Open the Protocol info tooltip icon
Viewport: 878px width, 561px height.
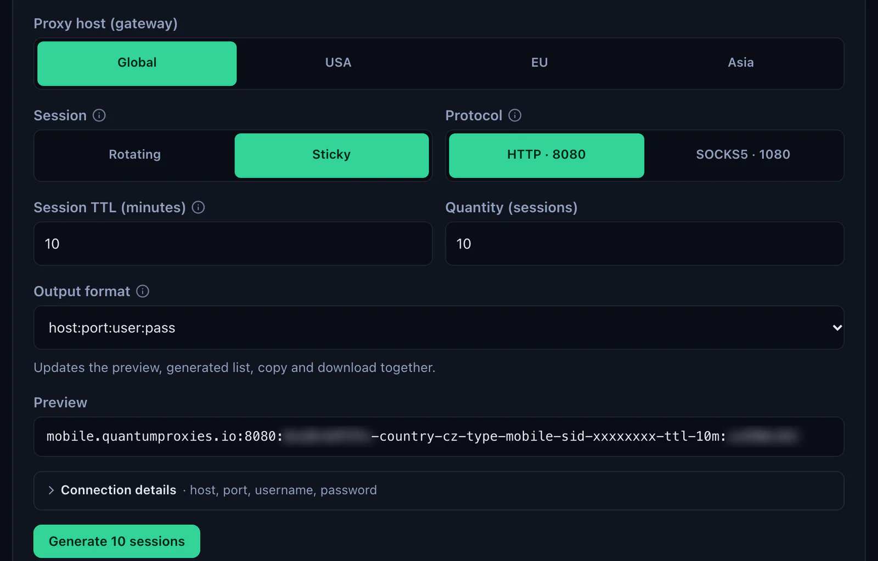click(x=515, y=115)
